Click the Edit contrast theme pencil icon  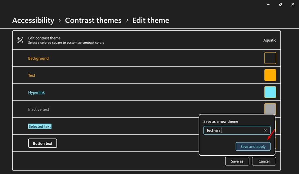[x=20, y=40]
